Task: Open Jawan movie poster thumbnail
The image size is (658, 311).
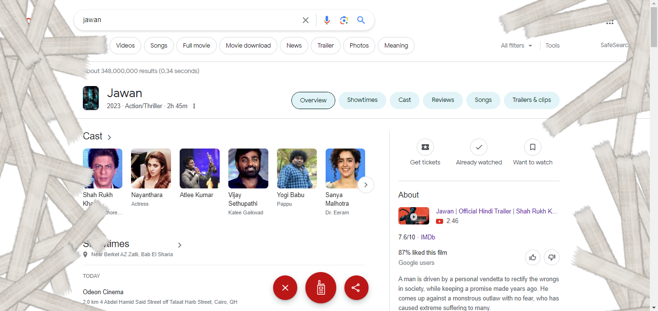Action: [x=91, y=98]
